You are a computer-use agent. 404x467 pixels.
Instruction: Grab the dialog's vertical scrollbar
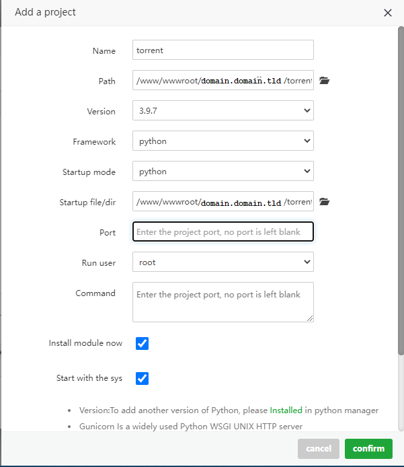click(x=401, y=188)
